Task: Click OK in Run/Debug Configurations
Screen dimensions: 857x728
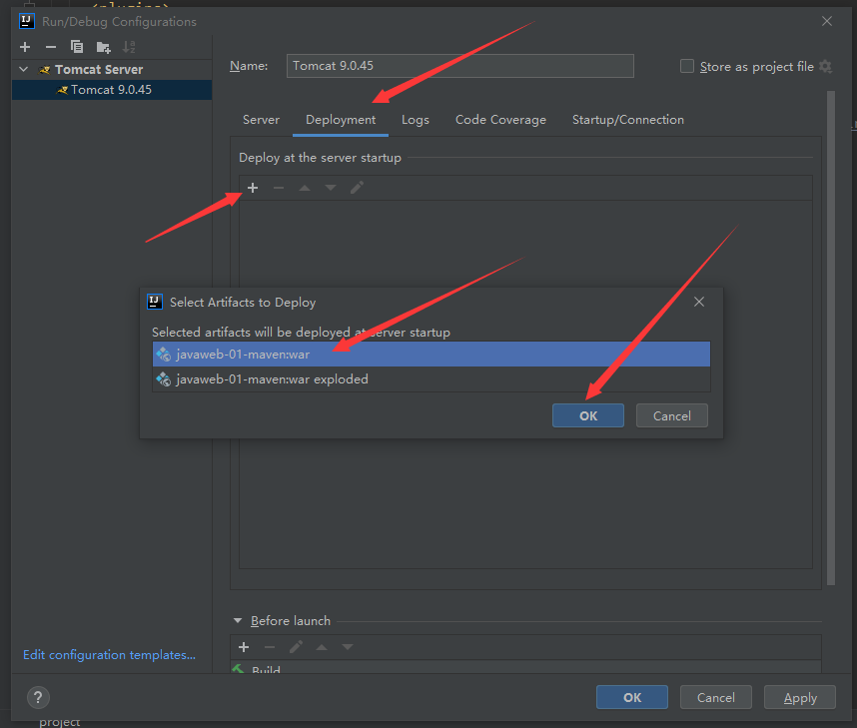Action: pos(632,697)
